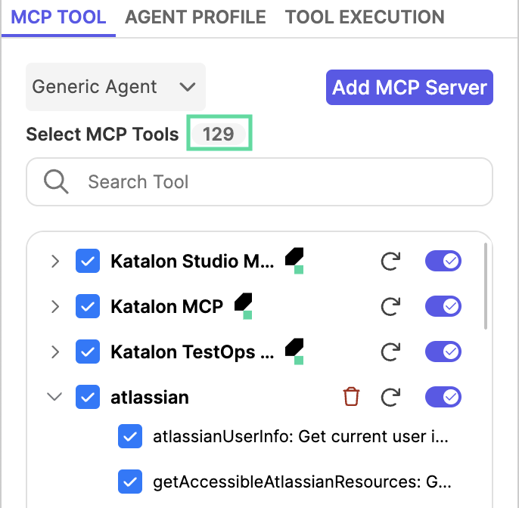Refresh the Katalon Studio M... server
Image resolution: width=519 pixels, height=508 pixels.
[390, 262]
